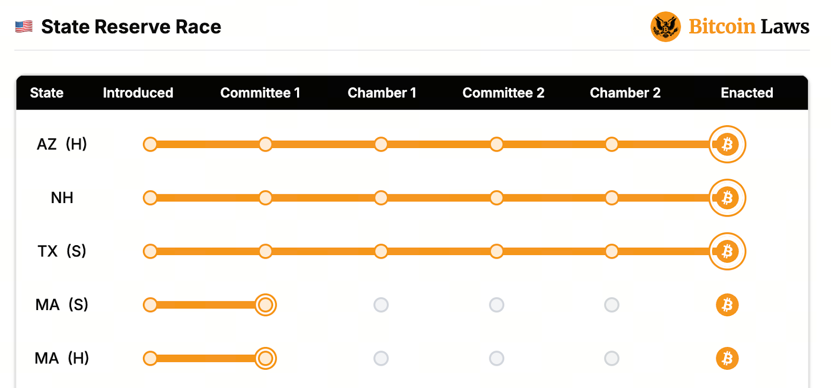Click NH Chamber 2 progress dot
Viewport: 831px width, 388px height.
tap(612, 198)
